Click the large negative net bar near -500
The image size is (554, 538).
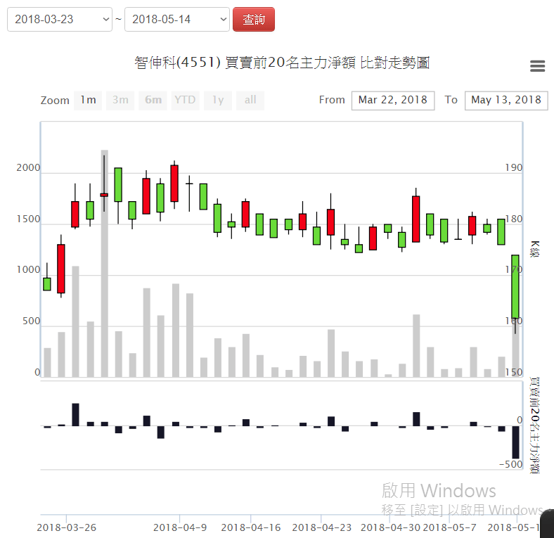pos(515,442)
